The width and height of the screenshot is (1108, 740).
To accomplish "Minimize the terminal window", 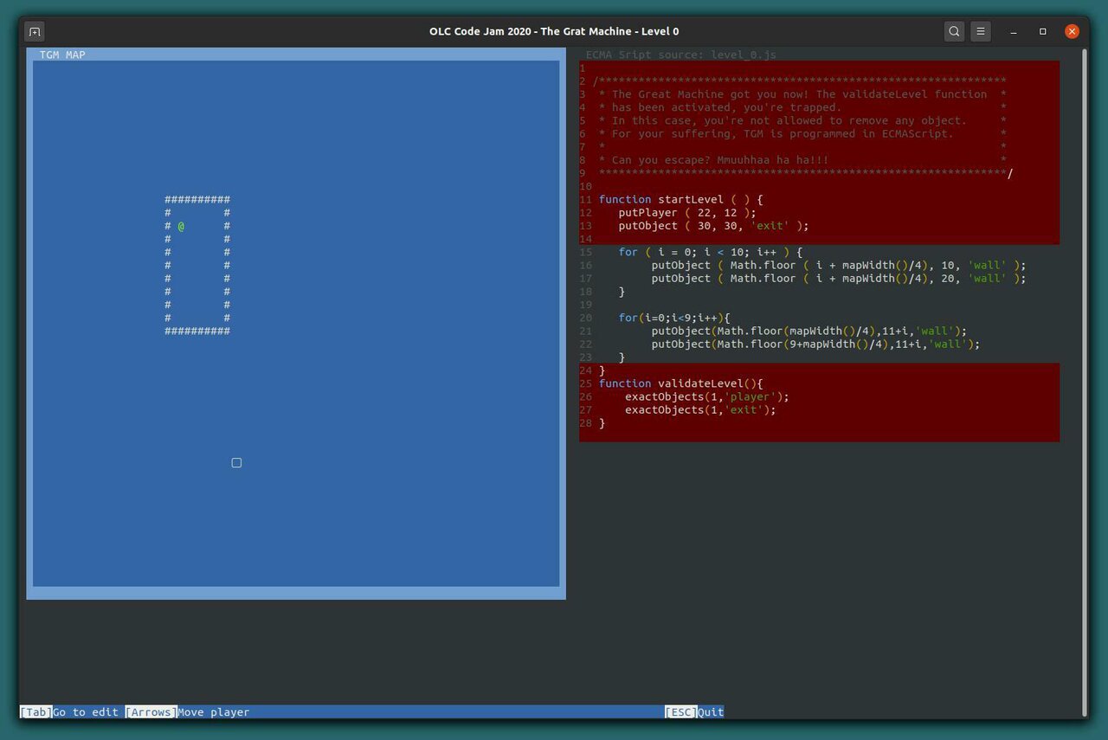I will click(x=1014, y=31).
